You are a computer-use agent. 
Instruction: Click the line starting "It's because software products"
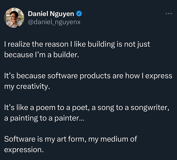point(88,76)
